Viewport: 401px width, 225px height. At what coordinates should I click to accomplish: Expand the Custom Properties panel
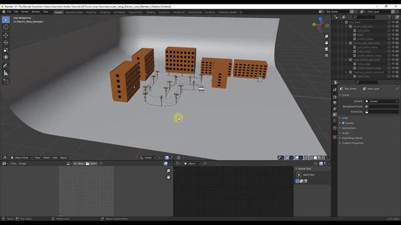point(352,143)
